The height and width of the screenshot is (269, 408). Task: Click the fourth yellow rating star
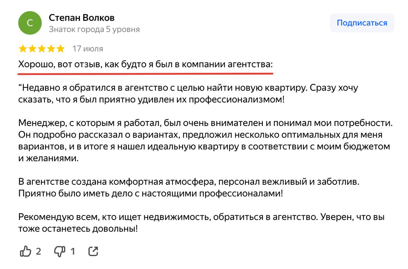coord(51,49)
